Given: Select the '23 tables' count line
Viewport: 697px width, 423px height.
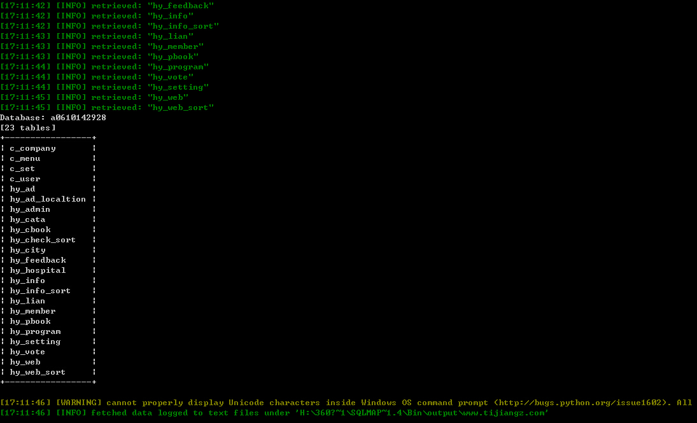Looking at the screenshot, I should (x=28, y=128).
